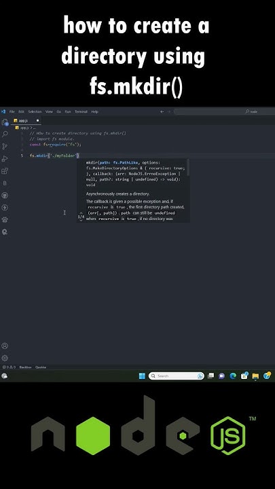Launch Microsoft Edge from taskbar
Screen dimensions: 275x489
click(233, 376)
